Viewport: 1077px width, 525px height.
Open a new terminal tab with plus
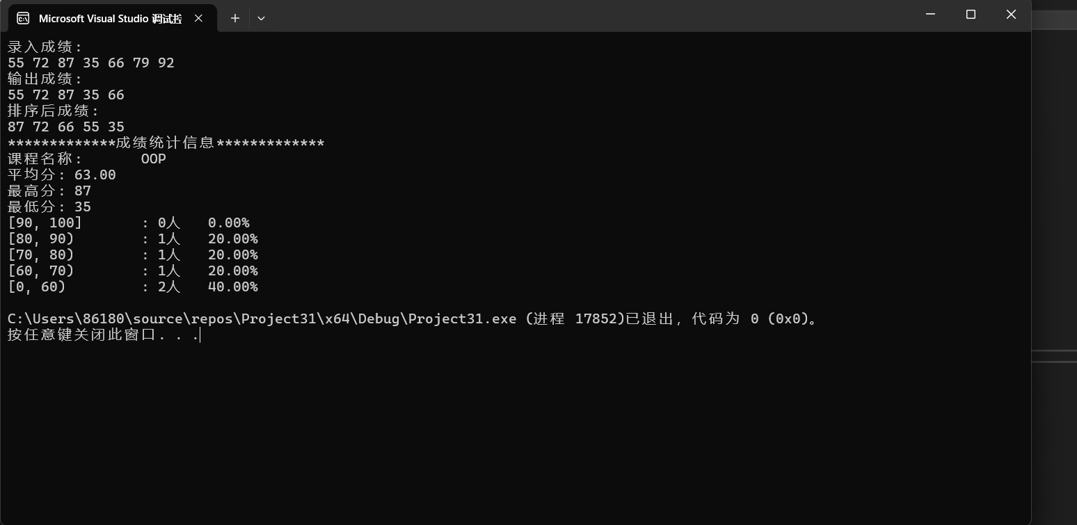(235, 18)
